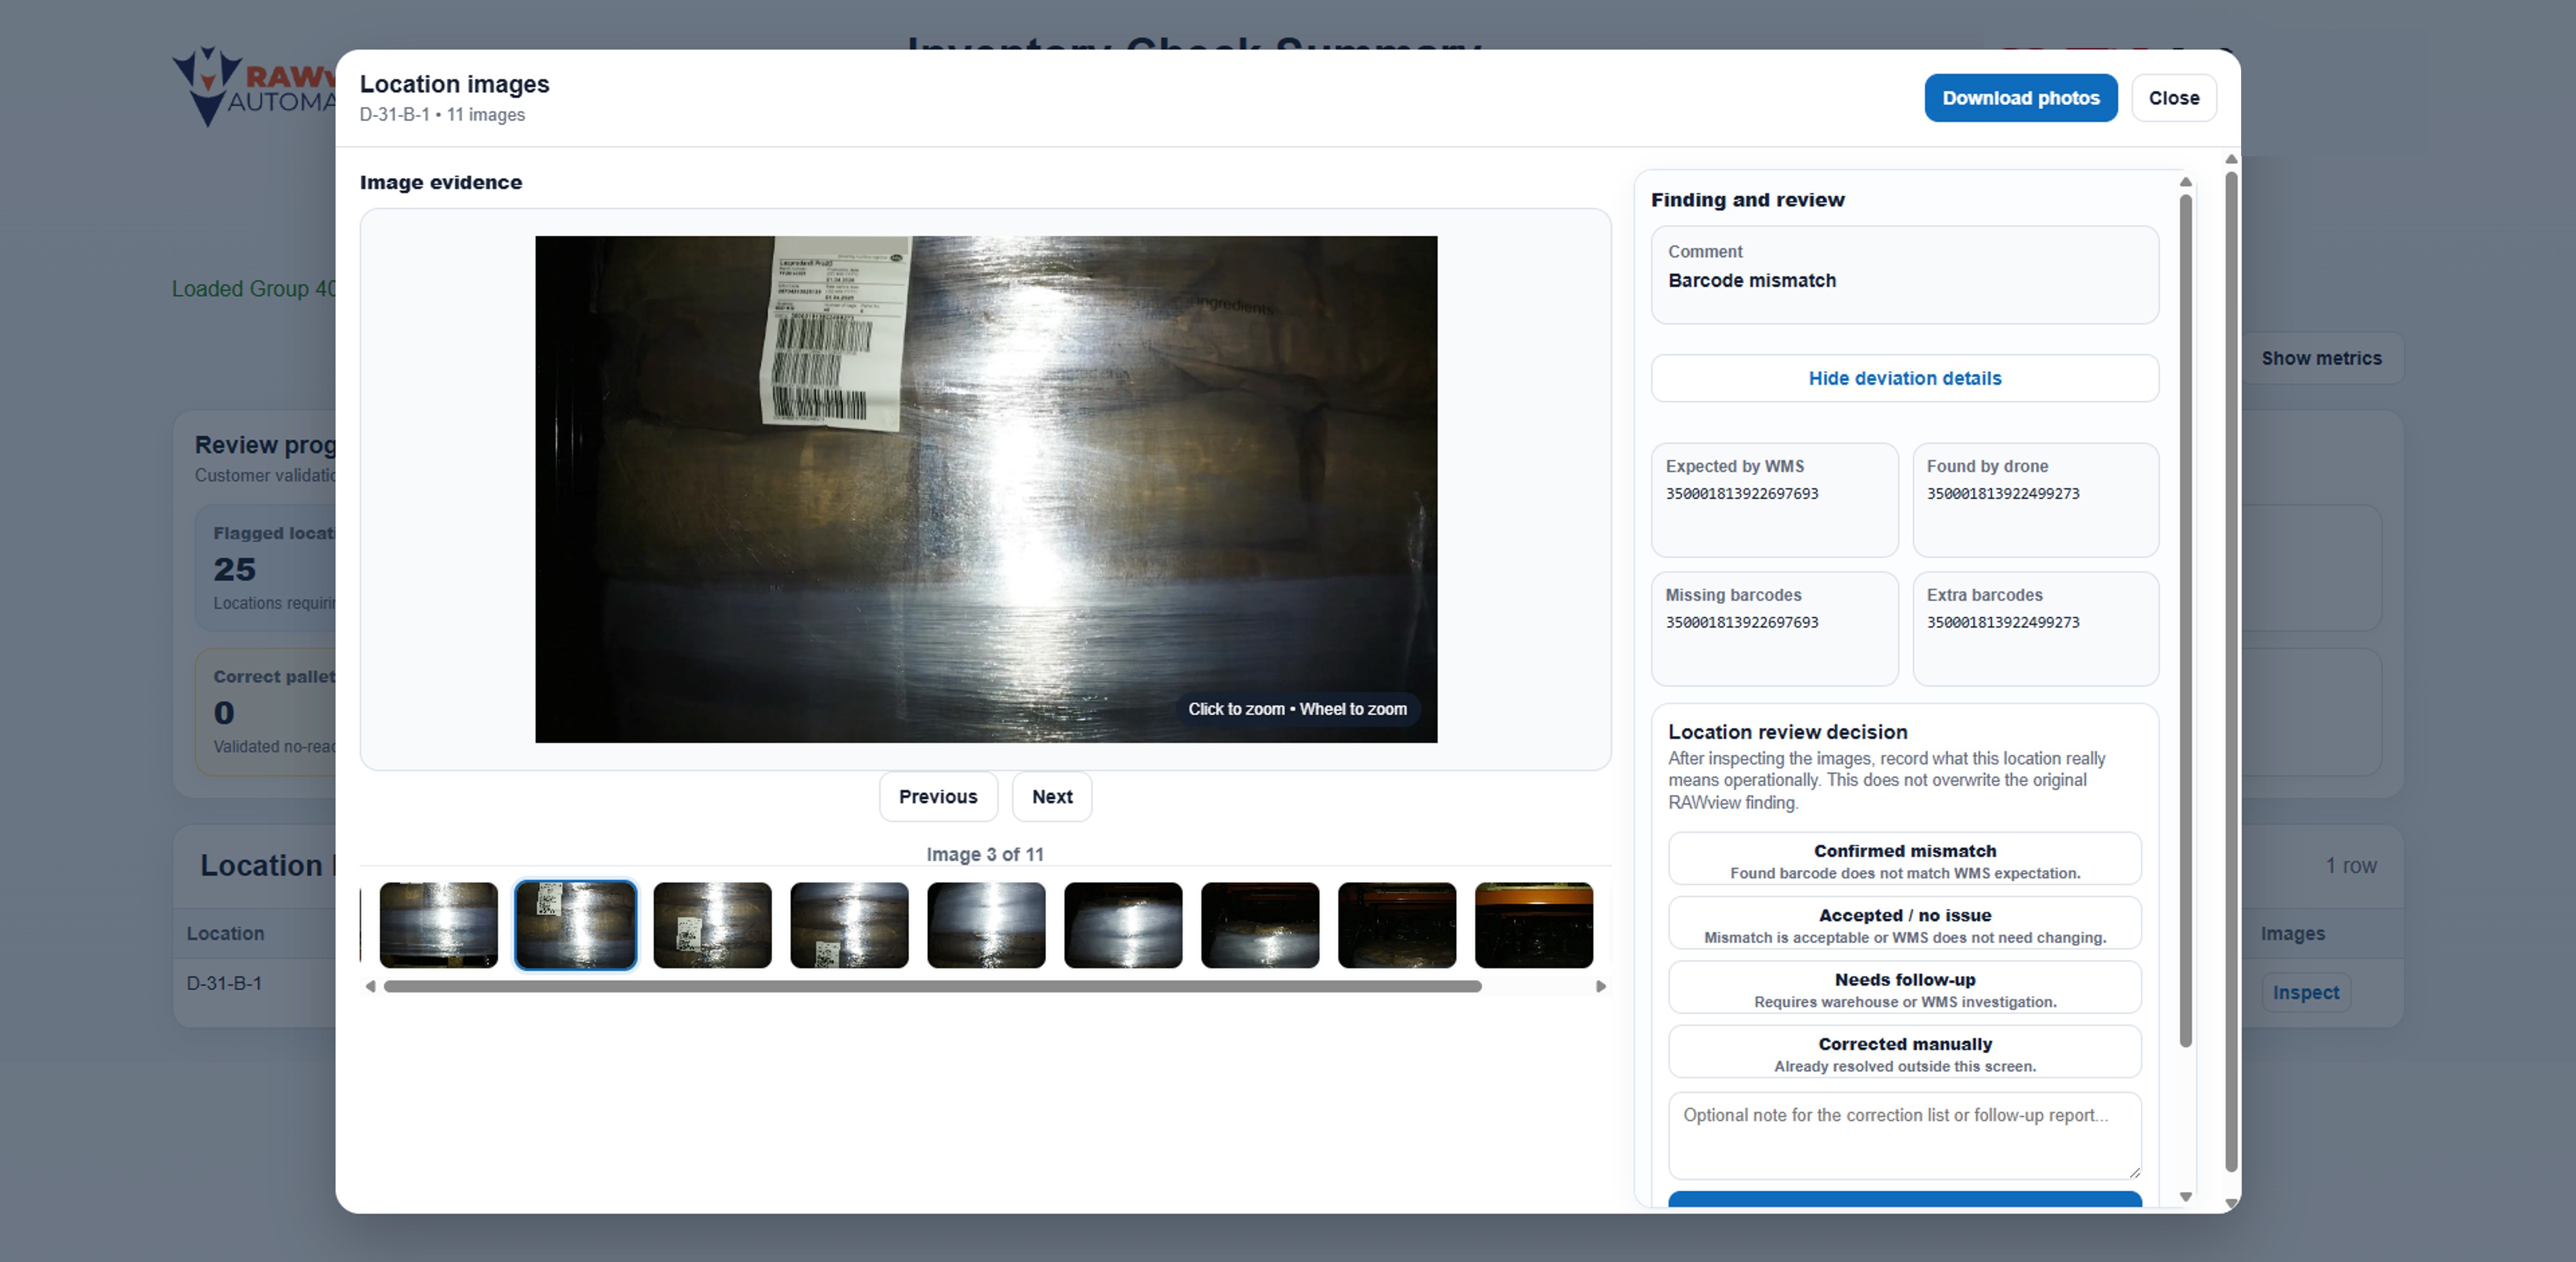Open the thumbnail for image 2
The image size is (2576, 1262).
coord(438,925)
